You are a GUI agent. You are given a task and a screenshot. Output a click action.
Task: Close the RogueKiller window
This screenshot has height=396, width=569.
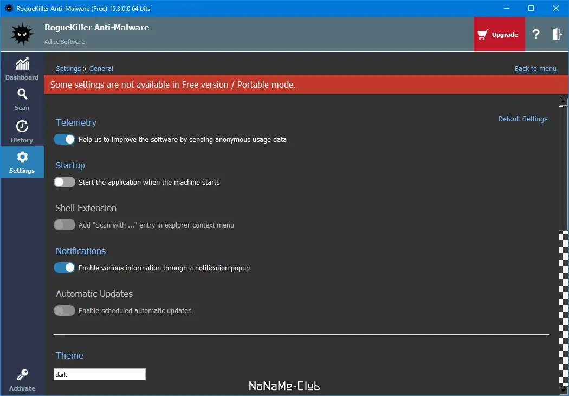tap(556, 8)
